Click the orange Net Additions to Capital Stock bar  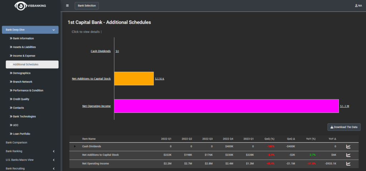pyautogui.click(x=134, y=78)
